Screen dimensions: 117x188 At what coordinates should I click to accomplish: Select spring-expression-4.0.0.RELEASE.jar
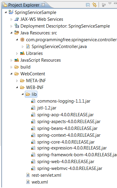[x=72, y=148]
